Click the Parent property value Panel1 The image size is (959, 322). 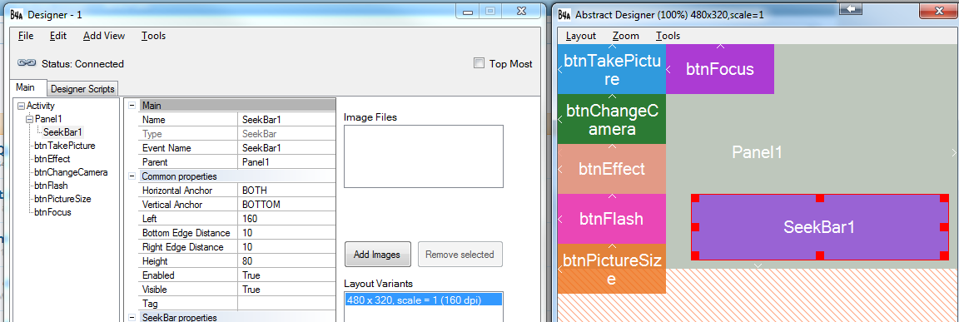point(286,162)
